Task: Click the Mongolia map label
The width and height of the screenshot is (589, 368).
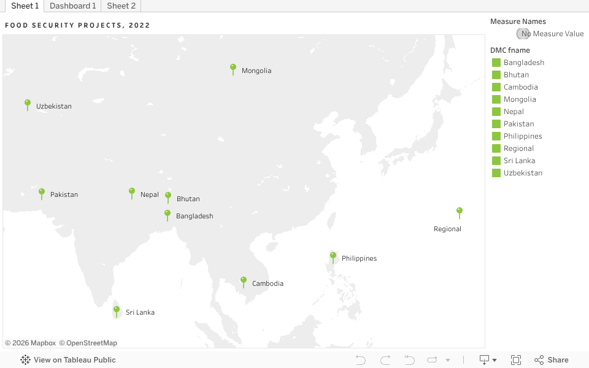Action: [x=256, y=71]
